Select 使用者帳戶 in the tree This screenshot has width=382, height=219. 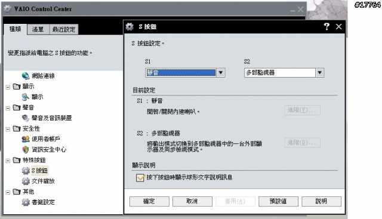(x=46, y=139)
